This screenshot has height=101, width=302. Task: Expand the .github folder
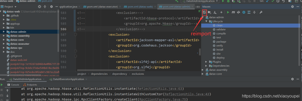click(4, 16)
